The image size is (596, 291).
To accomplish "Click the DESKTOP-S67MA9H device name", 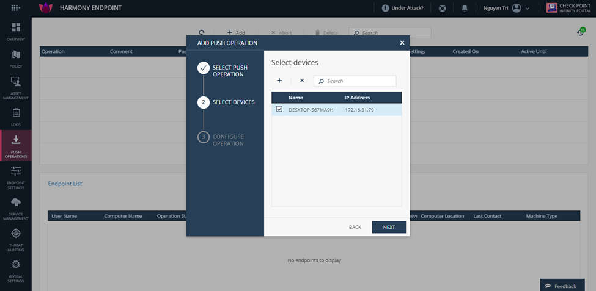I will (311, 110).
